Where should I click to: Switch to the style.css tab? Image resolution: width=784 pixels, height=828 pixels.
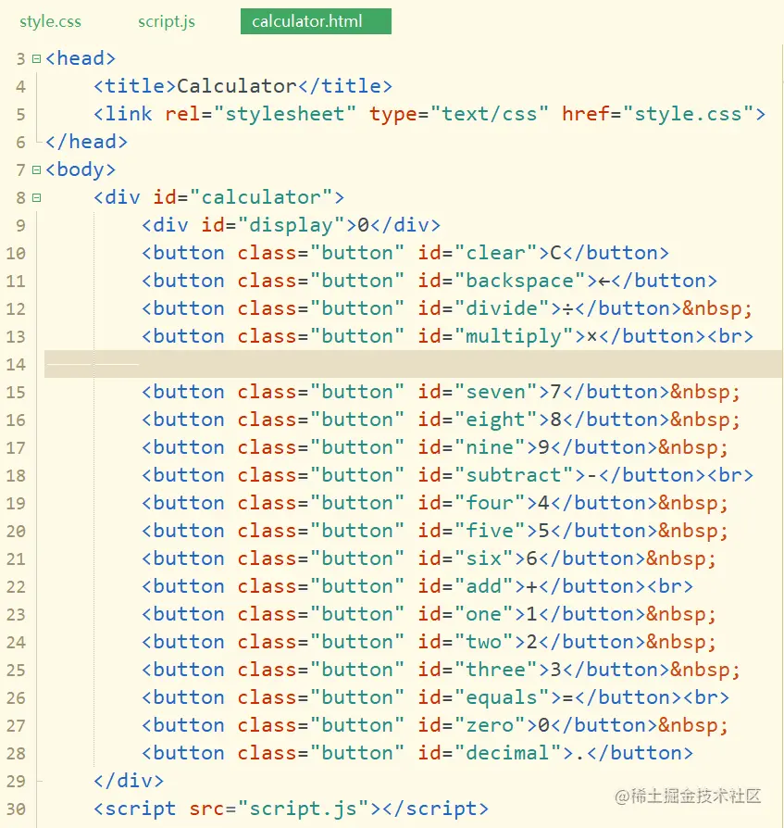[x=50, y=21]
